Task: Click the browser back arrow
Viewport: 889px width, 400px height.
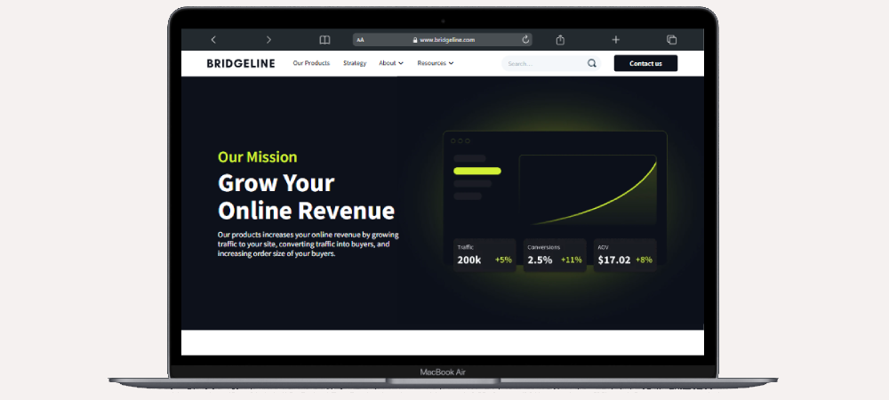Action: click(213, 40)
